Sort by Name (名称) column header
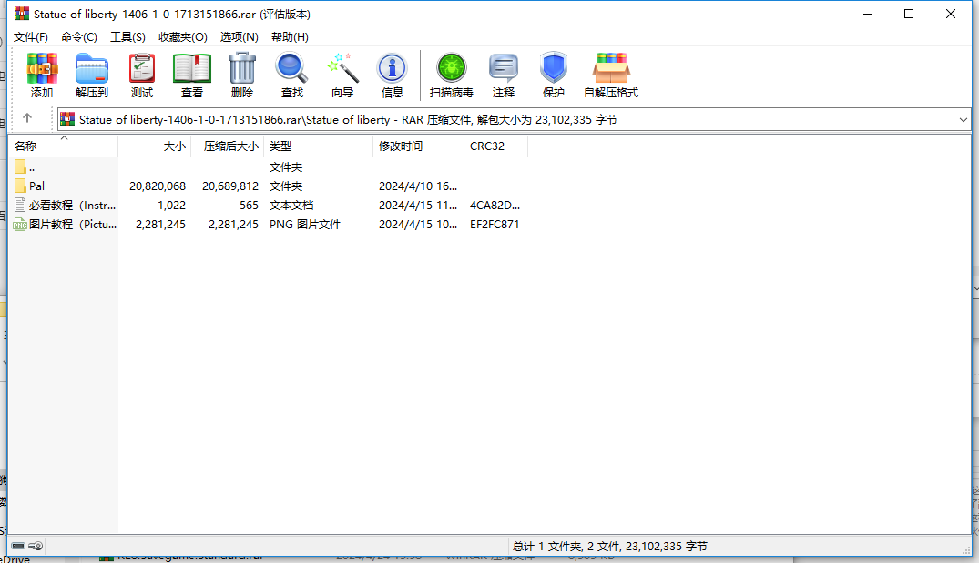This screenshot has height=563, width=979. (63, 146)
